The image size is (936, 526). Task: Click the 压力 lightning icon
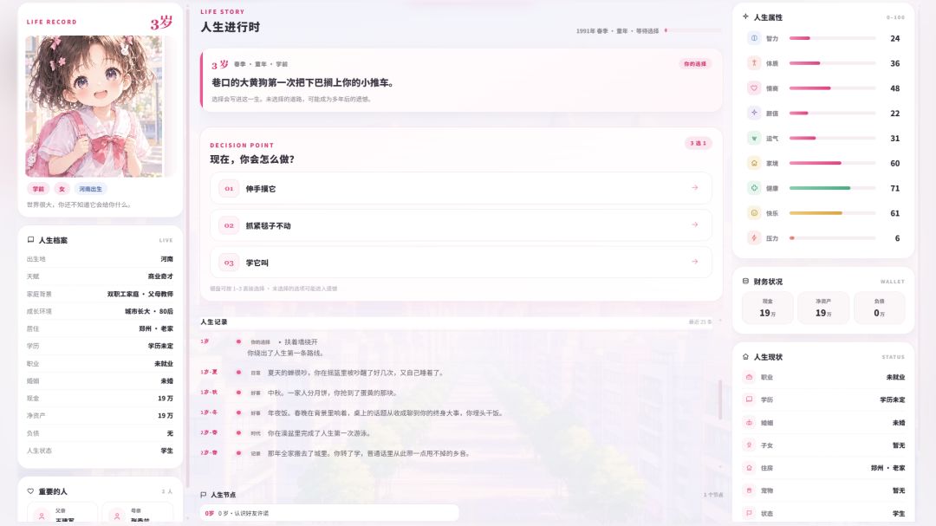pyautogui.click(x=754, y=237)
